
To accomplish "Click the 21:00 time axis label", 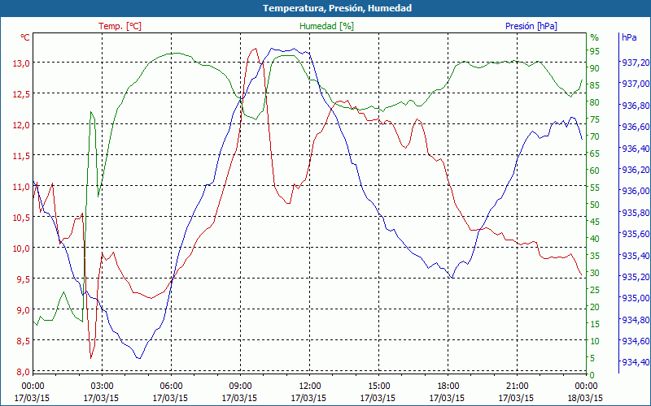I will (516, 387).
